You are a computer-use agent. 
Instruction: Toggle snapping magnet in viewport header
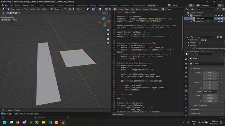[70, 9]
